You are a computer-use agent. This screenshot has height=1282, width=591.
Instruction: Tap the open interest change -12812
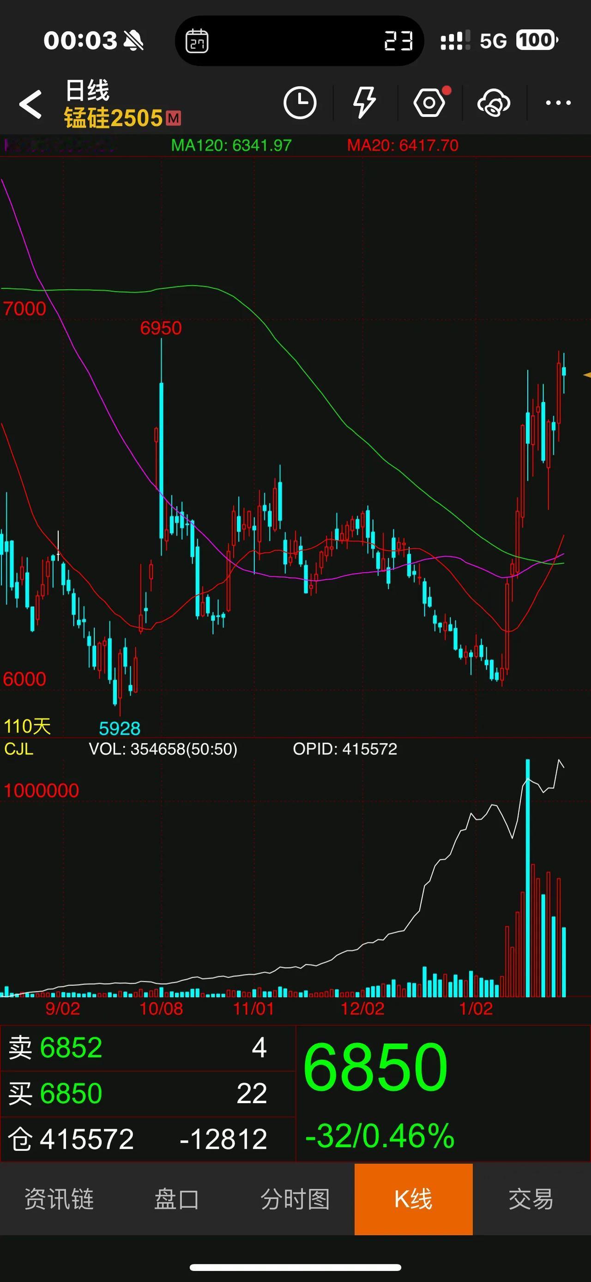(x=223, y=1139)
